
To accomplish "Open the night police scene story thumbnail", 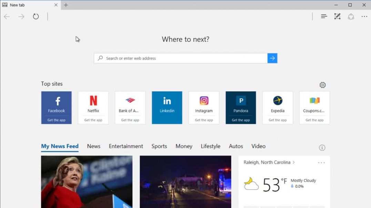I will (x=186, y=182).
